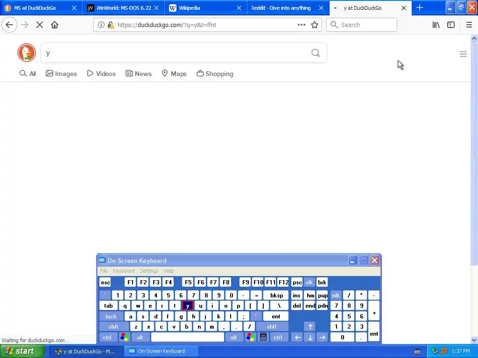Close the Reddit tab
The width and height of the screenshot is (478, 358).
tap(321, 8)
